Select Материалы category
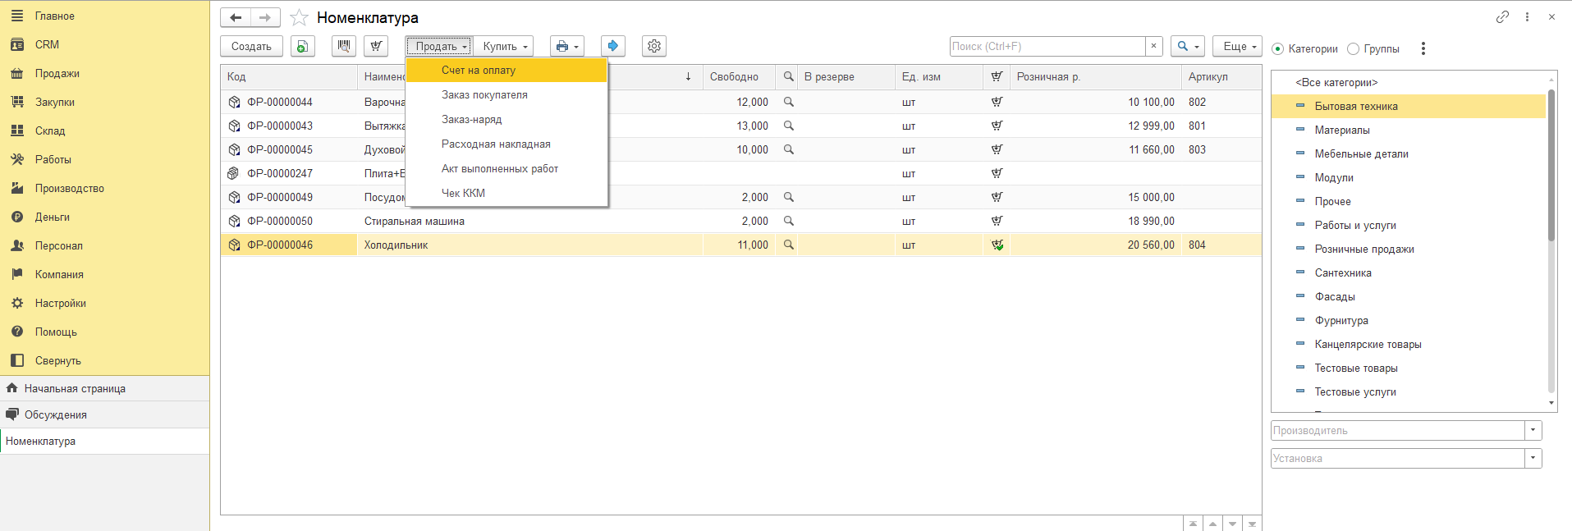 (x=1341, y=130)
